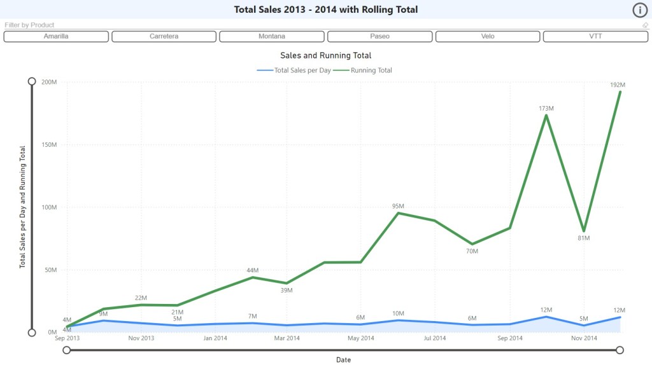Click the left handle of the date zoom slider
This screenshot has width=652, height=365.
67,350
